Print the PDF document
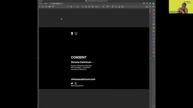193x108 pixels. 49,7
